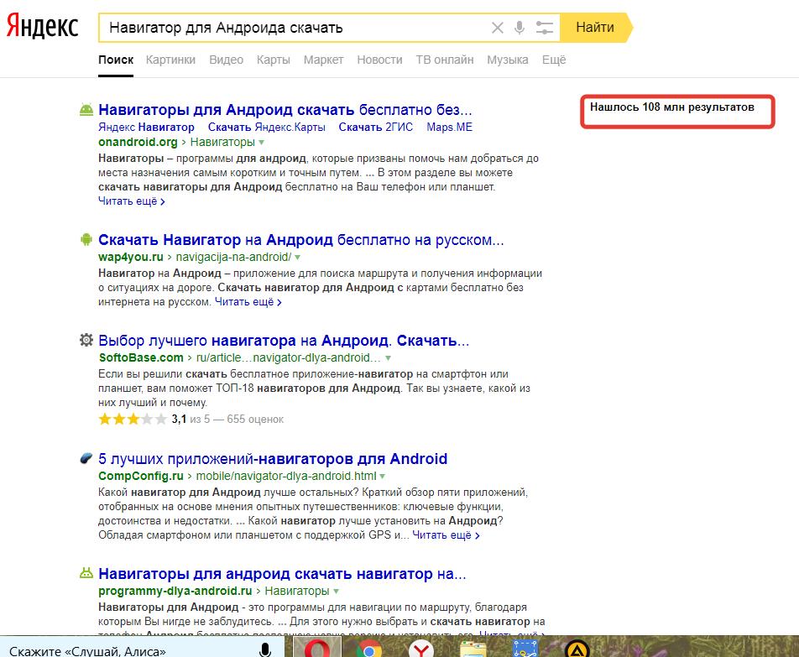This screenshot has width=799, height=657.
Task: Open the Яндекс Навигатор sitelink
Action: [x=146, y=127]
